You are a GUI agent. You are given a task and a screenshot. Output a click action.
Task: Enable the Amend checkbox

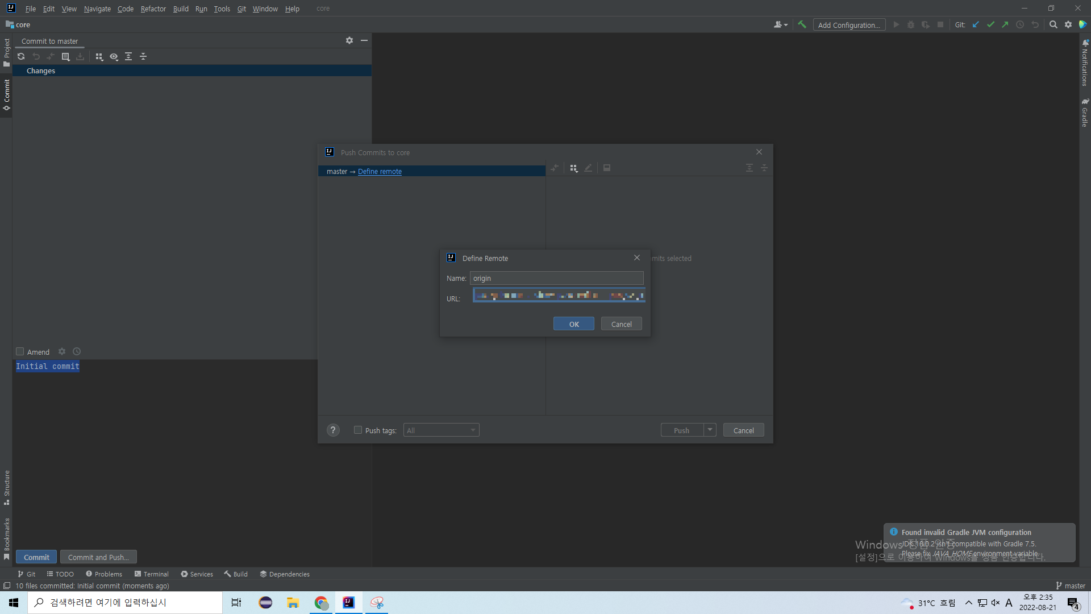(20, 351)
